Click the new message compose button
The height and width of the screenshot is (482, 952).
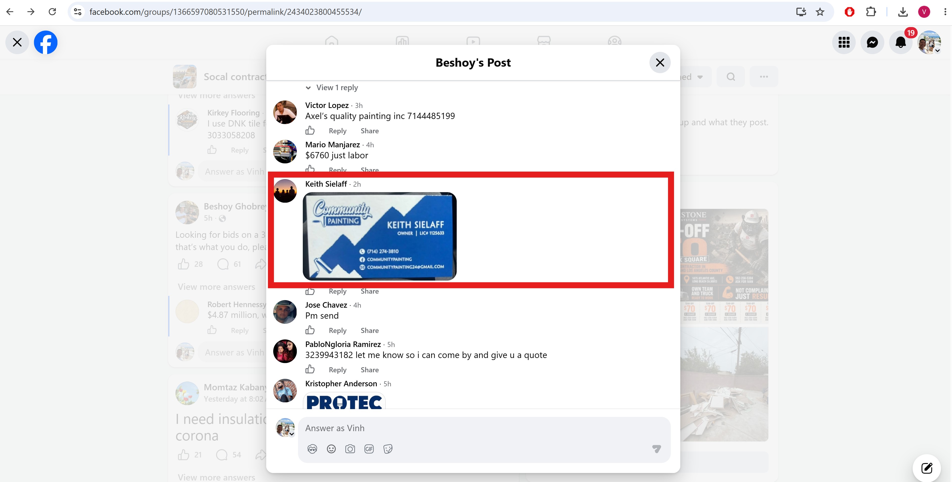(x=926, y=468)
